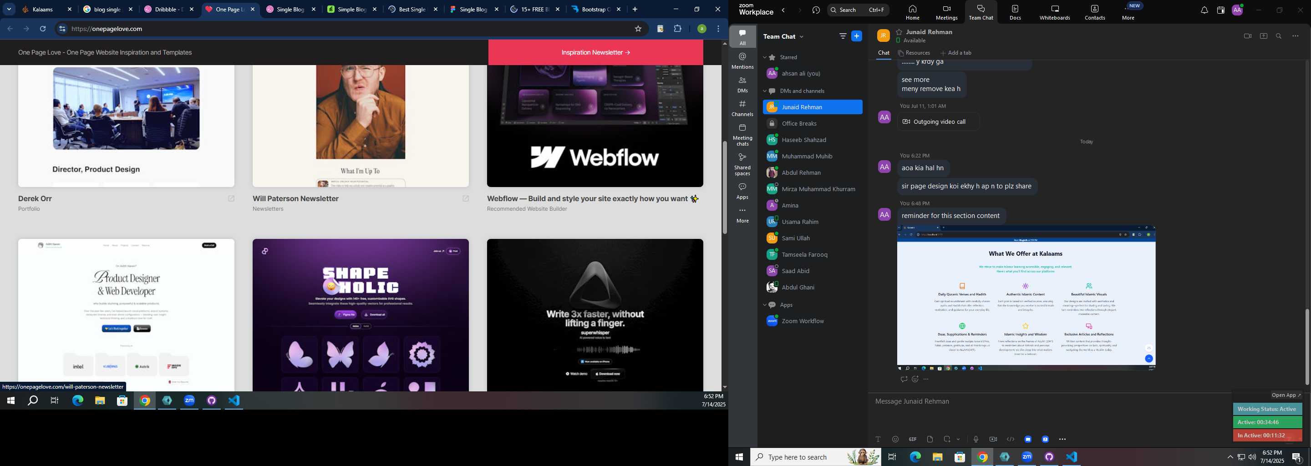This screenshot has height=466, width=1311.
Task: Open the Derek Orr portfolio link
Action: click(x=35, y=199)
